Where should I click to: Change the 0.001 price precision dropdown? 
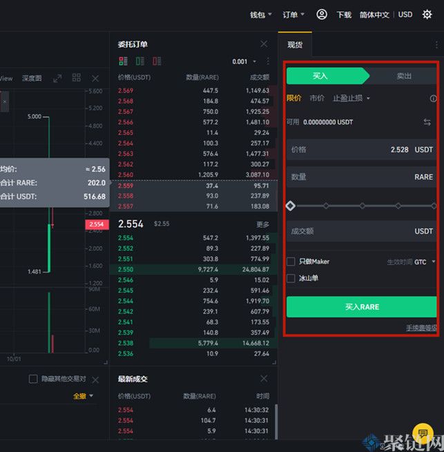[244, 61]
